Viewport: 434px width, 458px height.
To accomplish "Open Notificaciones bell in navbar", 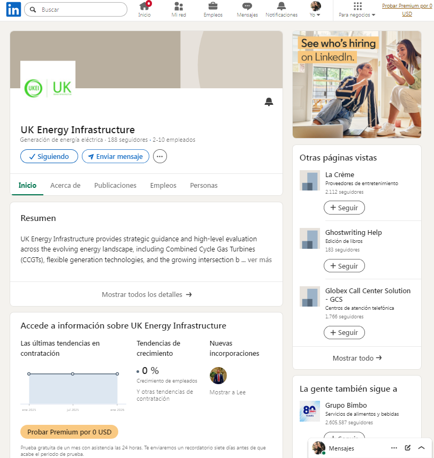I will 281,10.
